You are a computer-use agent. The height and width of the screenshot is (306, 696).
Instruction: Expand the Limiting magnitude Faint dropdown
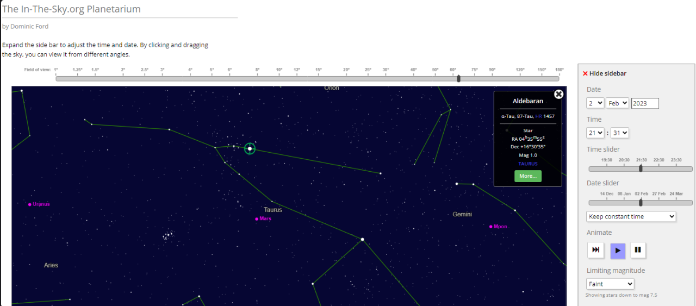(x=610, y=284)
